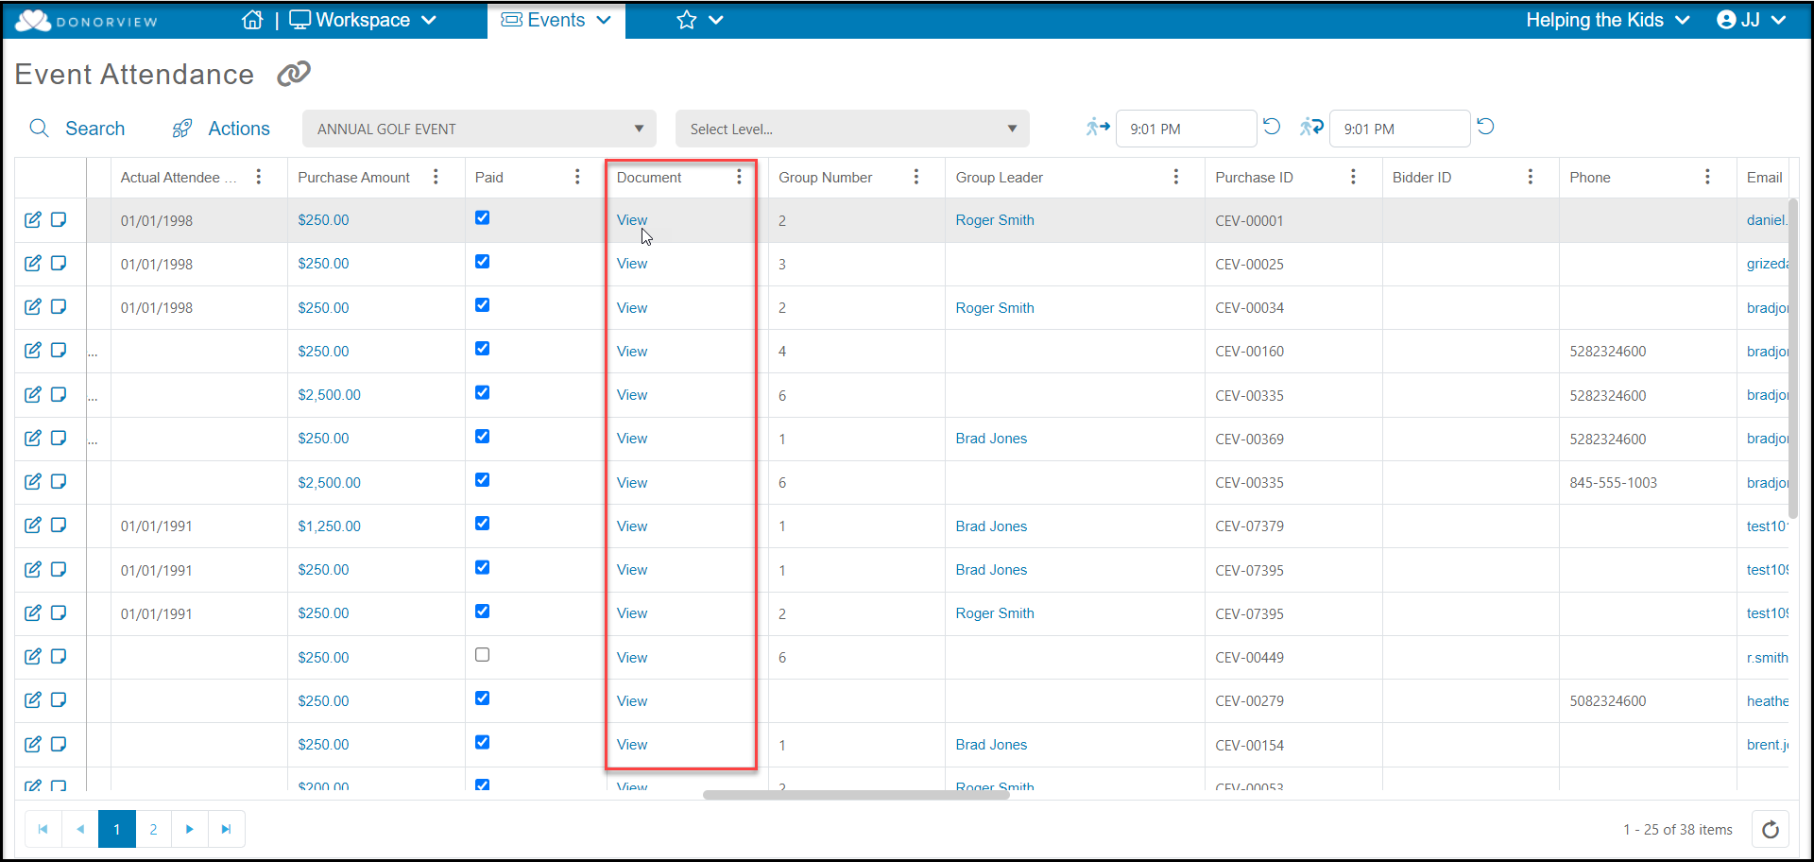This screenshot has width=1814, height=862.
Task: Sort by Bidder ID column header
Action: pyautogui.click(x=1421, y=177)
